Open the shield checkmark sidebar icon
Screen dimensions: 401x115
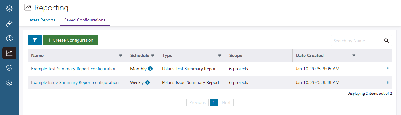[x=9, y=68]
